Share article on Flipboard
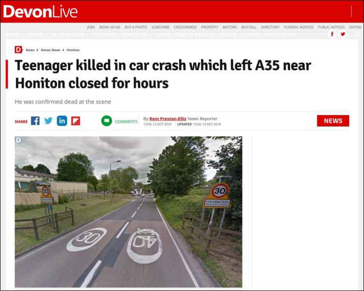 coord(76,121)
